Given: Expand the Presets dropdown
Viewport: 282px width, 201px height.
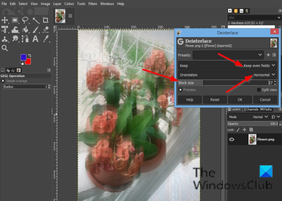Looking at the screenshot, I should [x=228, y=54].
